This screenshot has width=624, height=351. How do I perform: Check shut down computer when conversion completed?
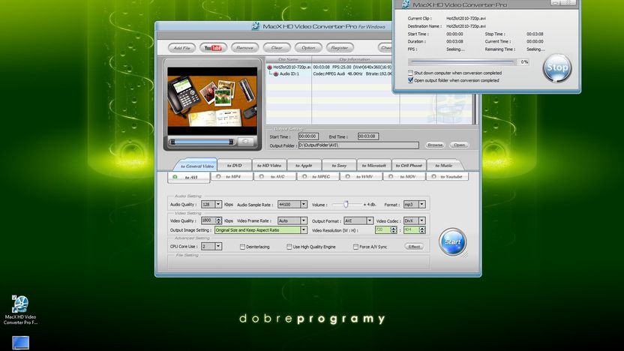coord(410,73)
